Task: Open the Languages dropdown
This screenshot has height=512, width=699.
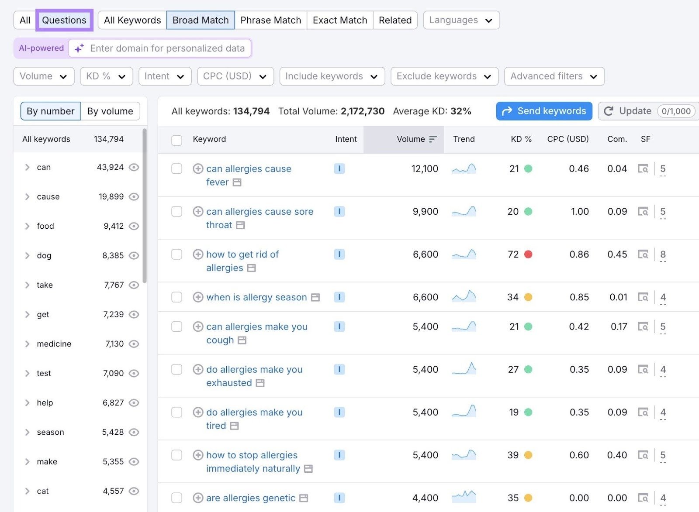Action: (x=461, y=20)
